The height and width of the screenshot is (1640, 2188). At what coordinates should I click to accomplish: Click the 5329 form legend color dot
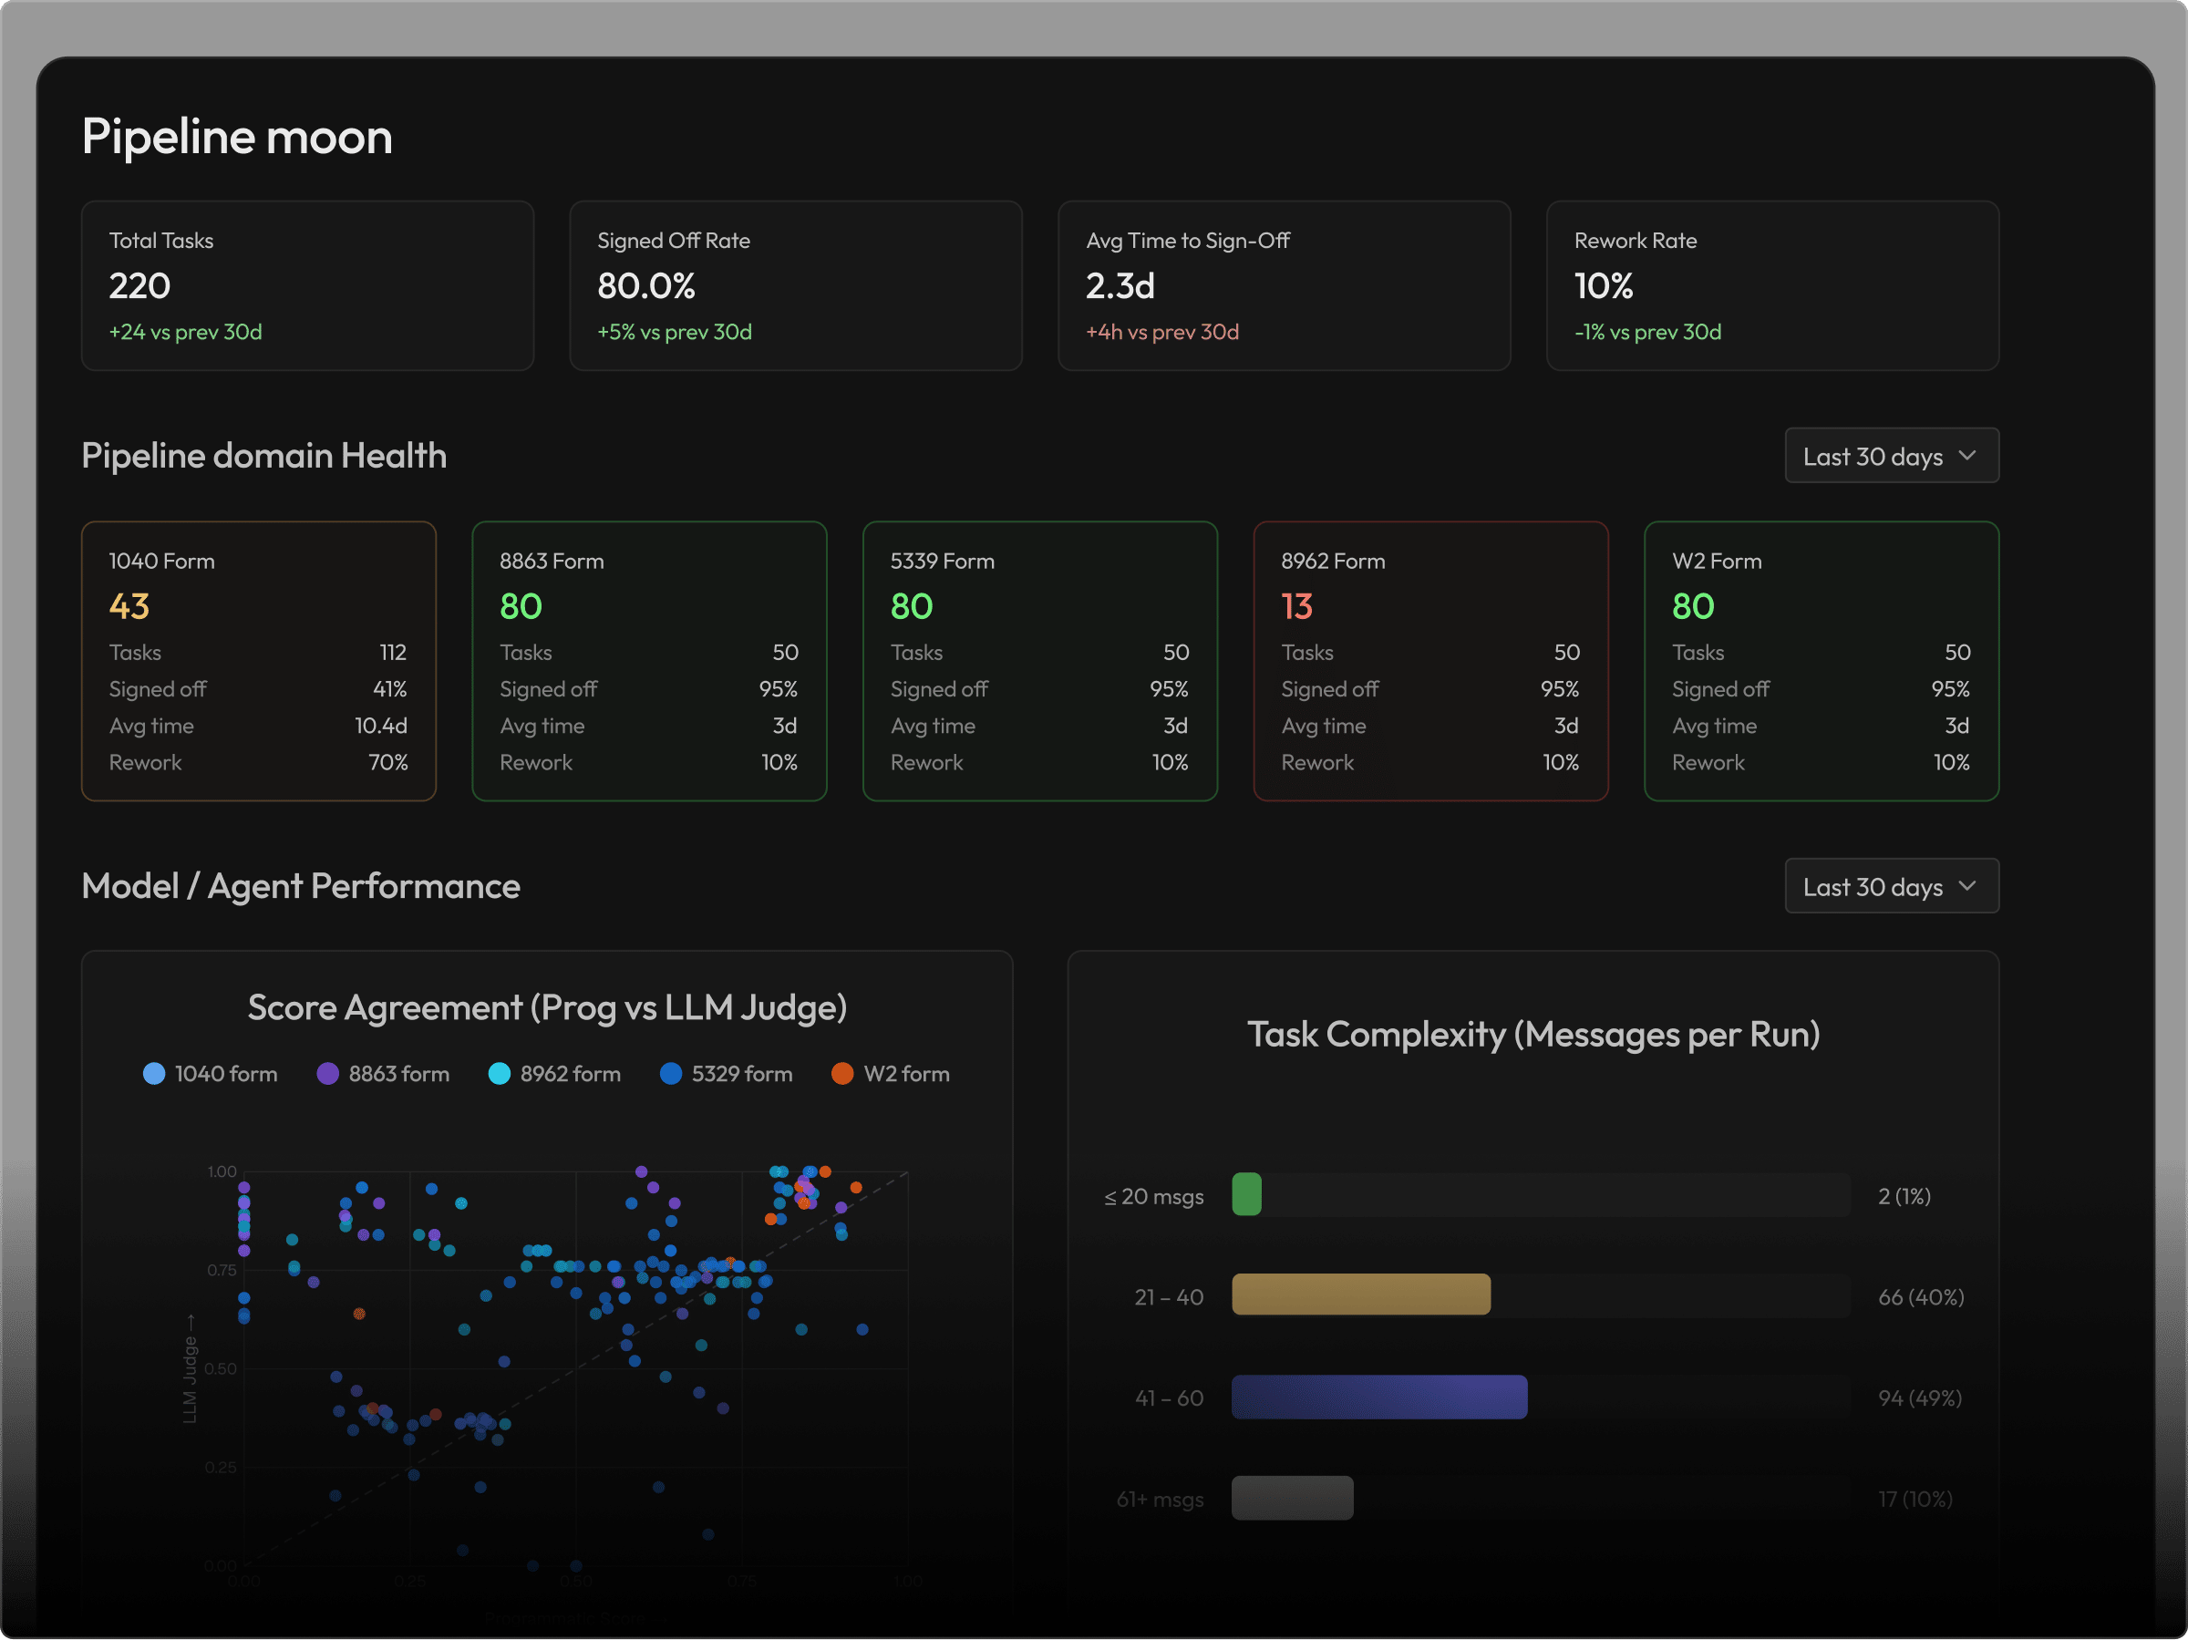coord(671,1074)
